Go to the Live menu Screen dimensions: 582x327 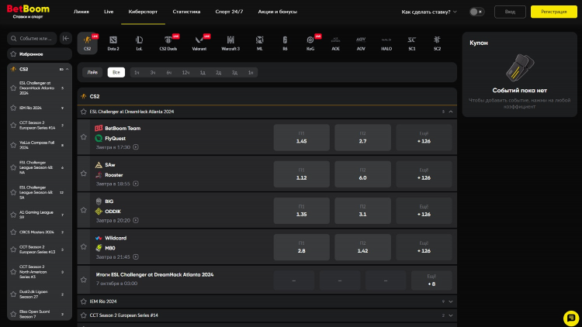point(109,12)
